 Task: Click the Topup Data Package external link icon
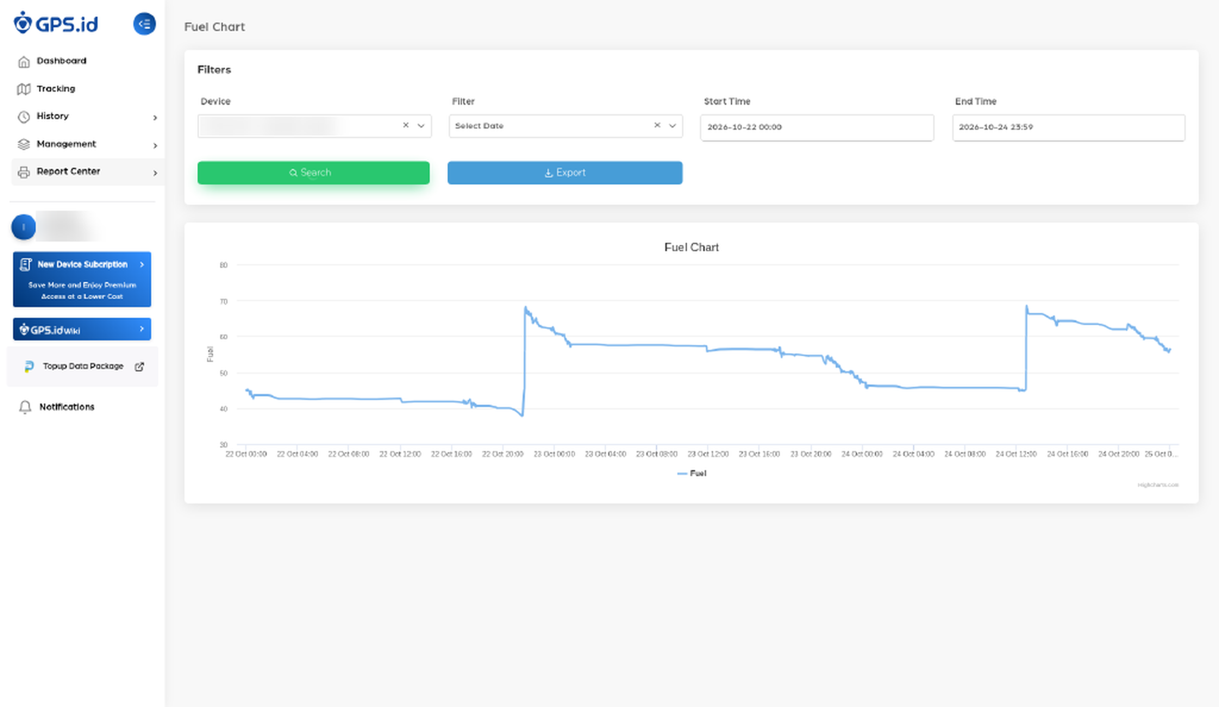pos(139,367)
